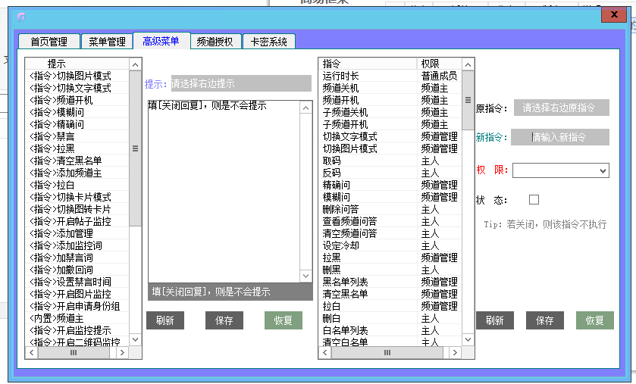This screenshot has width=636, height=384.
Task: Focus the 新指令 input field
Action: (559, 137)
